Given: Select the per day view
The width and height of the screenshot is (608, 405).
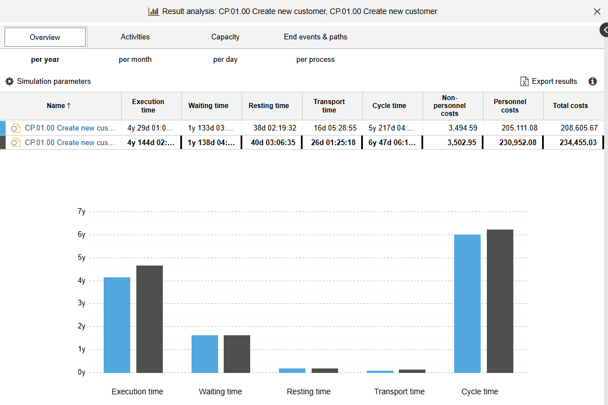Looking at the screenshot, I should tap(225, 60).
